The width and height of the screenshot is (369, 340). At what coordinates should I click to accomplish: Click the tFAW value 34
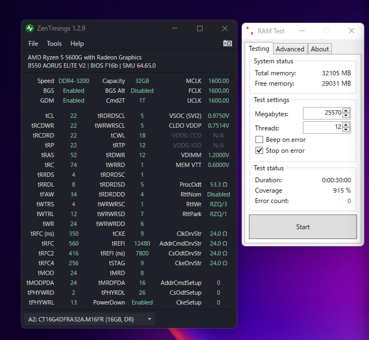point(74,194)
